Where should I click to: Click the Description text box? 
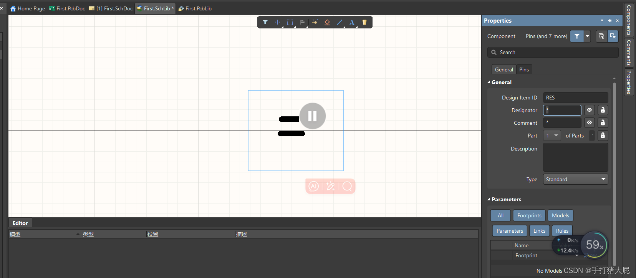click(575, 157)
